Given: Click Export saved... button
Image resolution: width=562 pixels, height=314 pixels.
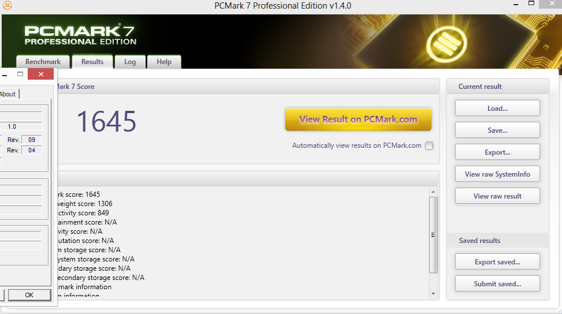Looking at the screenshot, I should pyautogui.click(x=497, y=261).
